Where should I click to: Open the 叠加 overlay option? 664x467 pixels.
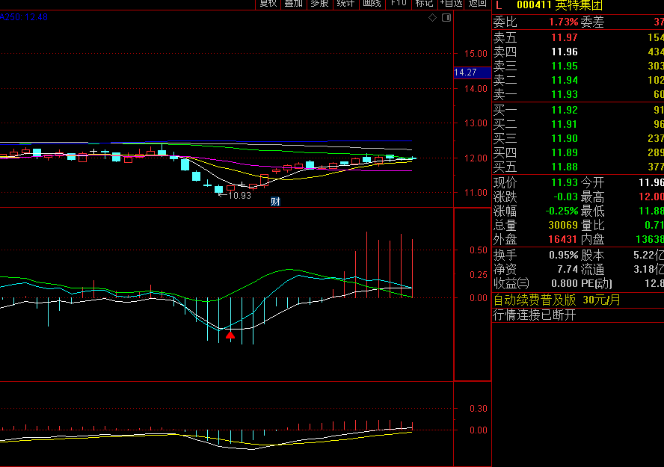pyautogui.click(x=293, y=4)
